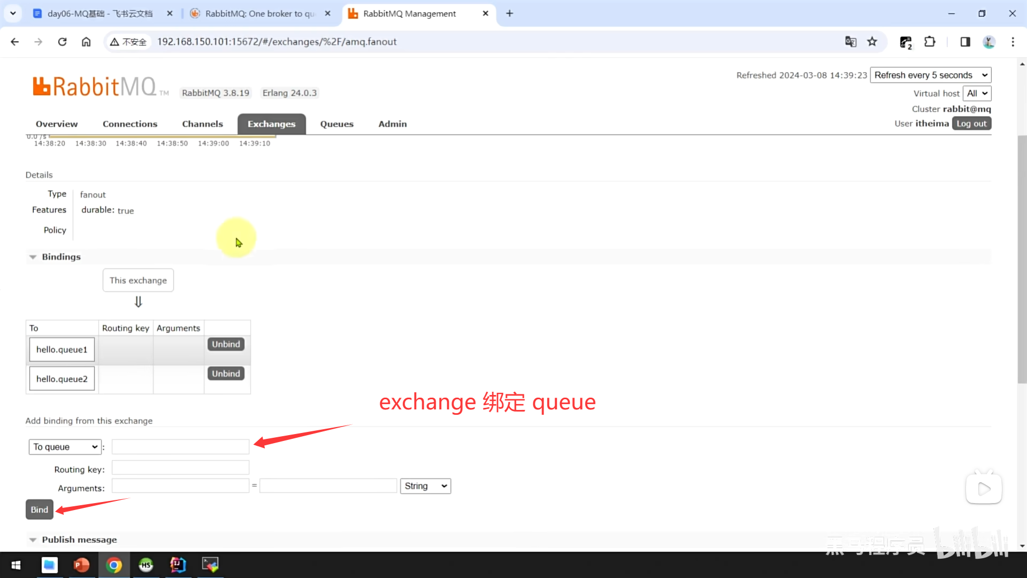This screenshot has width=1027, height=578.
Task: Click the browser reload page icon
Action: click(62, 42)
